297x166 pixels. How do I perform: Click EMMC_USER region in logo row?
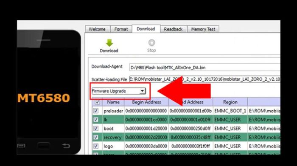pos(230,146)
